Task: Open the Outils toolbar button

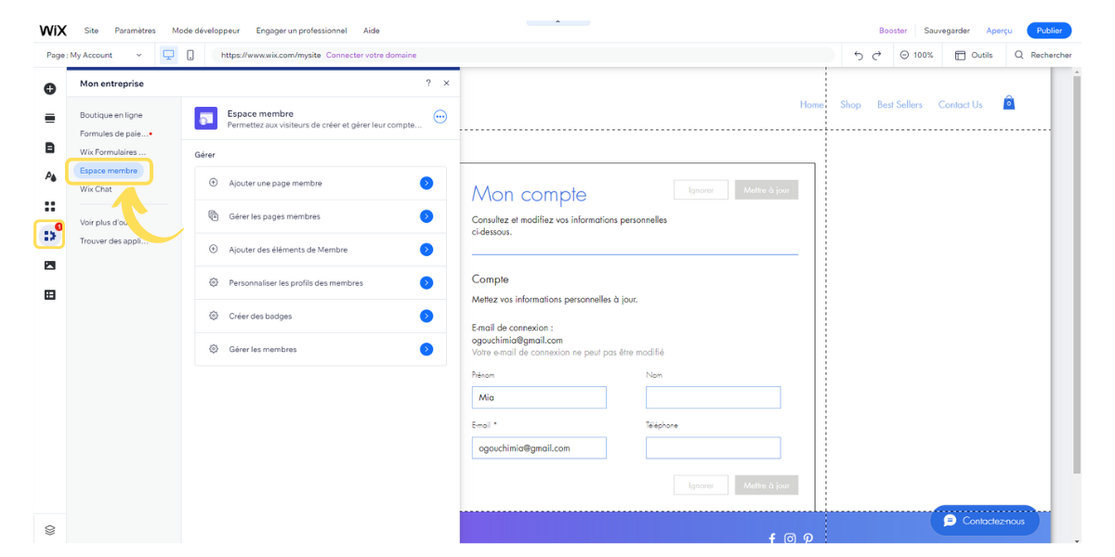Action: pyautogui.click(x=974, y=56)
